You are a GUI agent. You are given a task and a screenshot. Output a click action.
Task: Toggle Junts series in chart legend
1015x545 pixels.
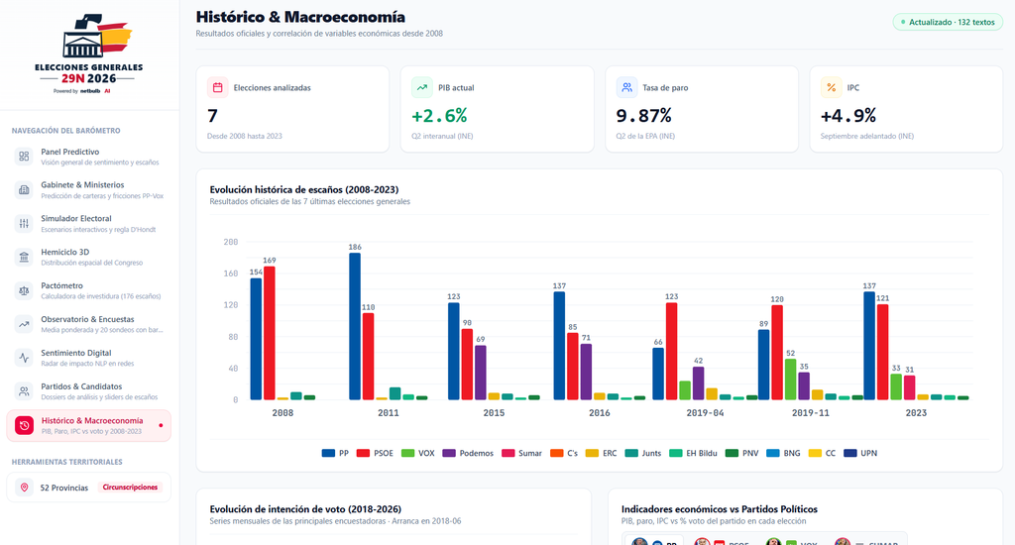(x=643, y=453)
